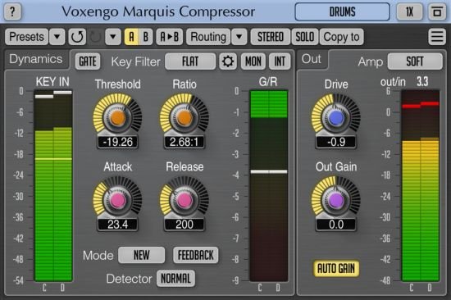Click the Attack value 23.4
The image size is (451, 300).
pyautogui.click(x=117, y=225)
